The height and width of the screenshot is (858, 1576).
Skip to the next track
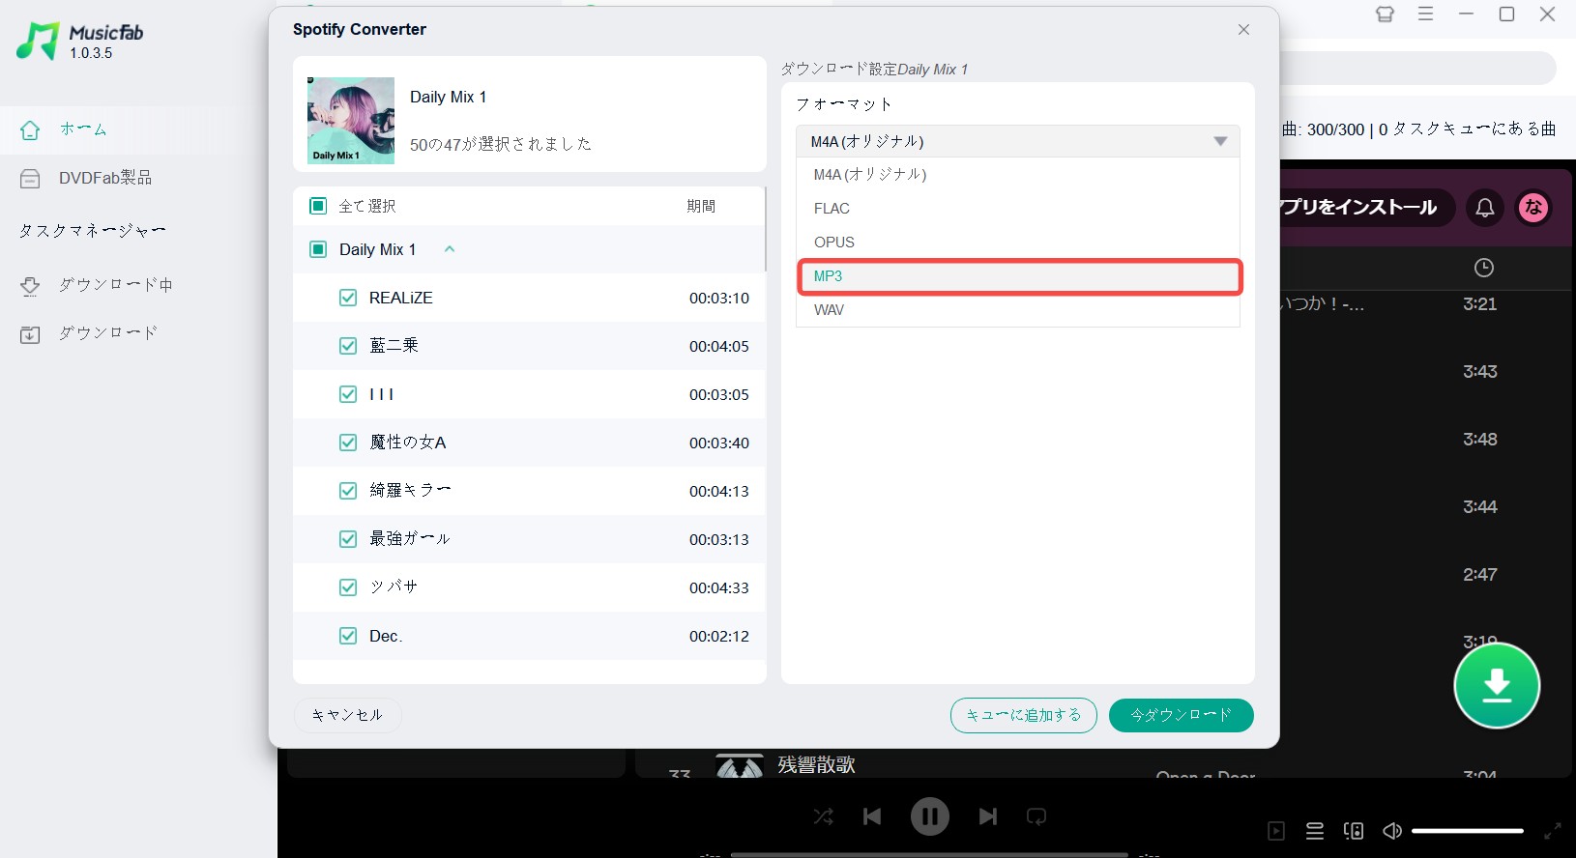987,817
